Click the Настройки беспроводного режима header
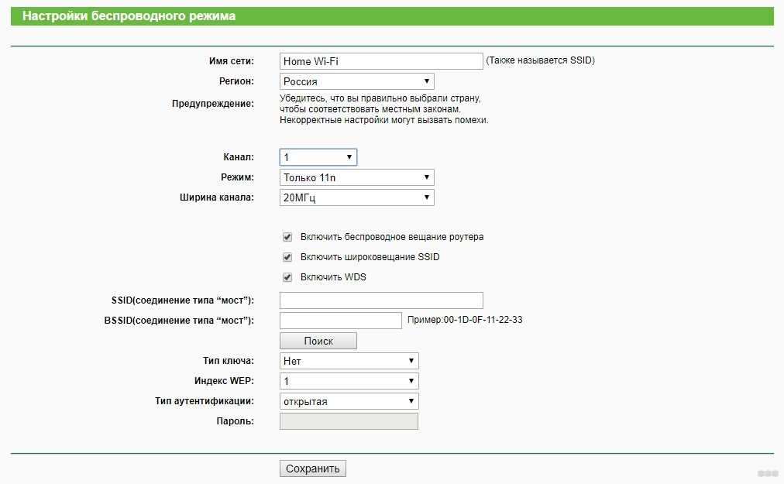This screenshot has width=784, height=484. click(129, 15)
